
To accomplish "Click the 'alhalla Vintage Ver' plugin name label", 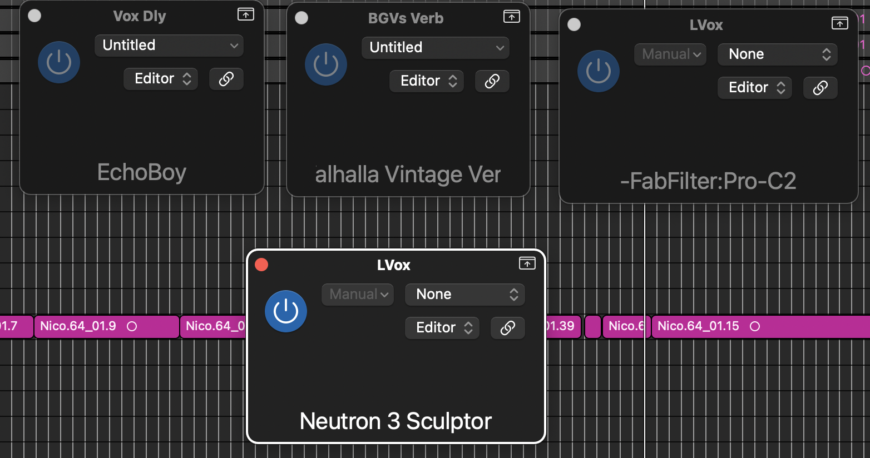I will click(x=408, y=175).
